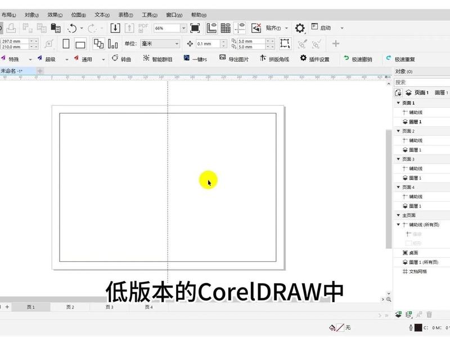Click the Publish to PDF icon
450x337 pixels.
point(143,28)
